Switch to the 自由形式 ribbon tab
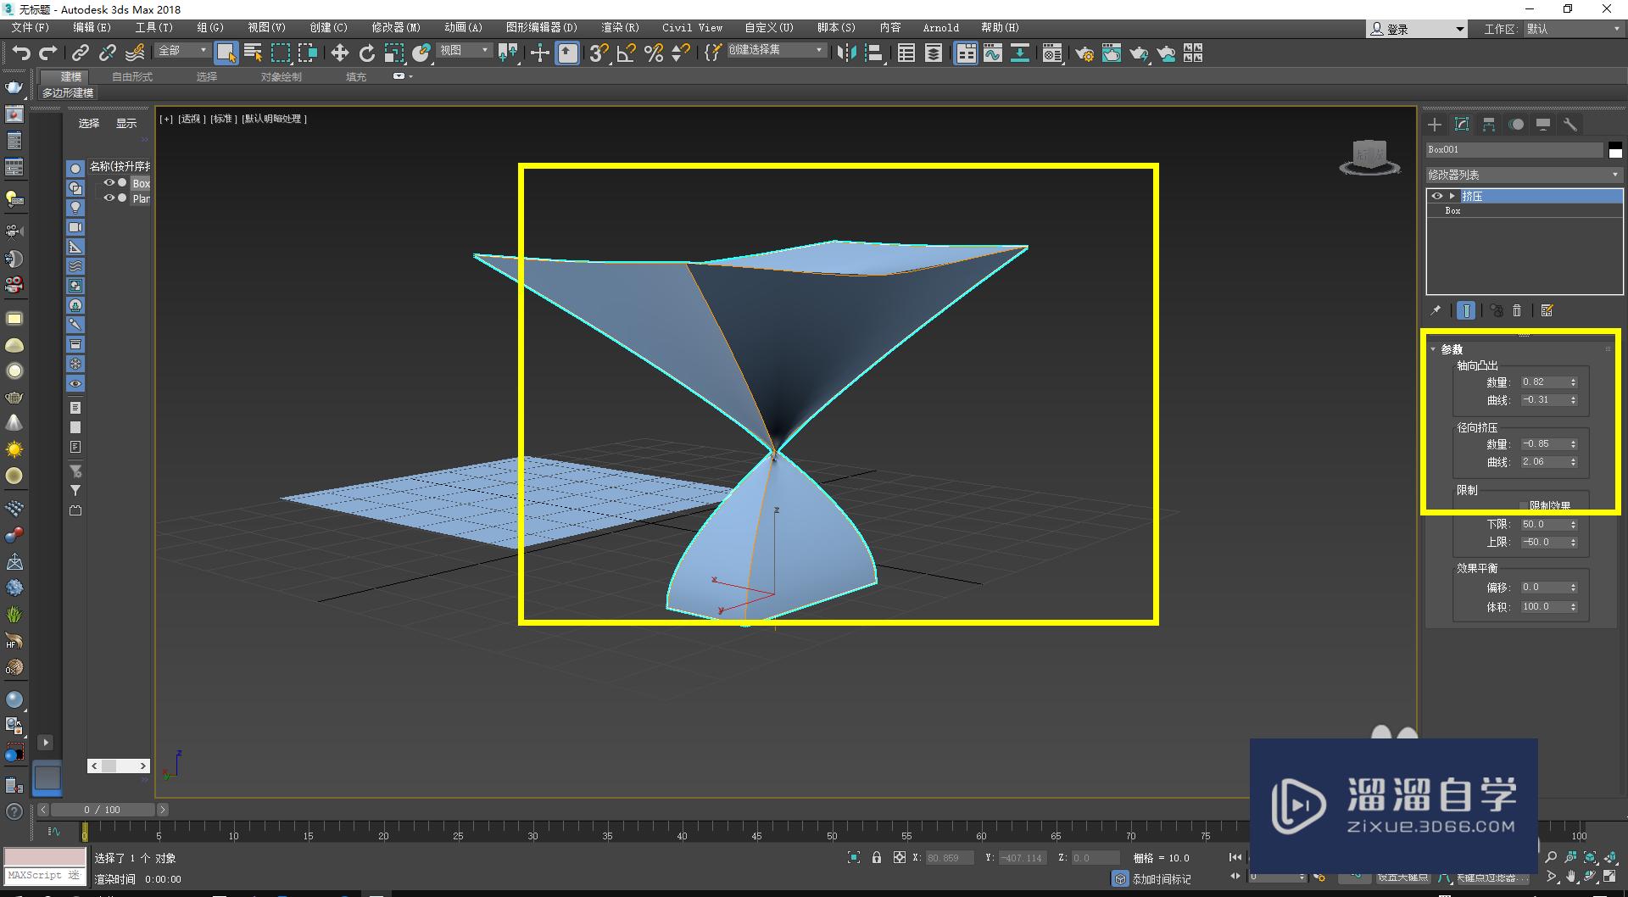Screen dimensions: 1628x897 132,76
